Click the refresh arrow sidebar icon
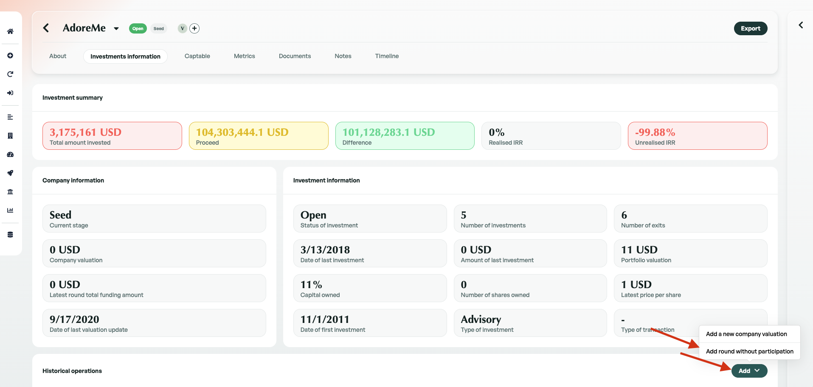The height and width of the screenshot is (387, 813). 10,74
